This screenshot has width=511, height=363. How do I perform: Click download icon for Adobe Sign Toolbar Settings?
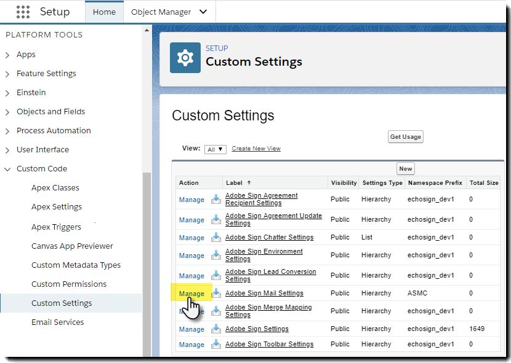215,344
